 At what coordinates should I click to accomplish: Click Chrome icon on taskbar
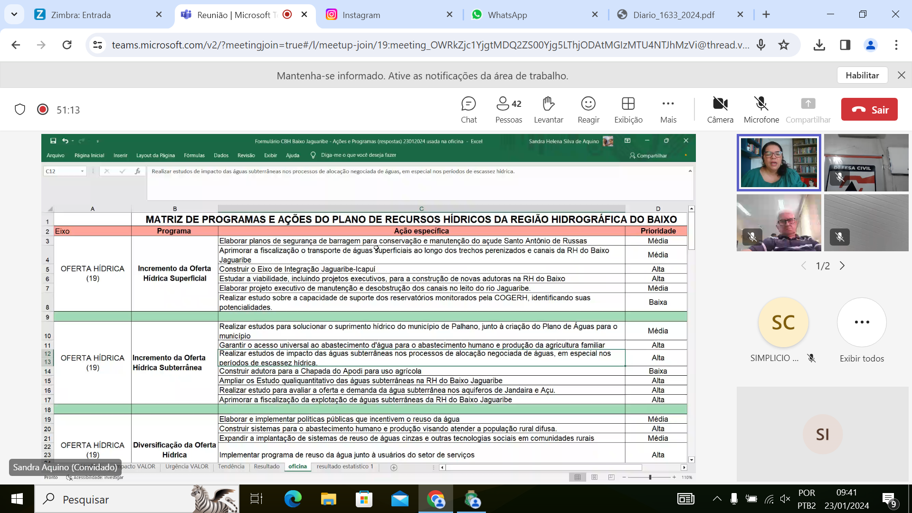(436, 499)
